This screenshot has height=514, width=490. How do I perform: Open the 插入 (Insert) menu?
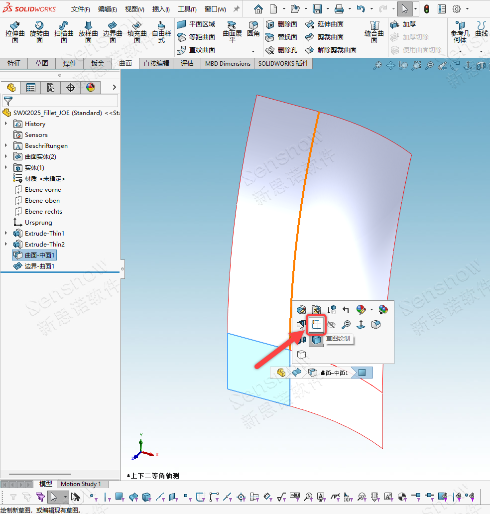pyautogui.click(x=160, y=9)
